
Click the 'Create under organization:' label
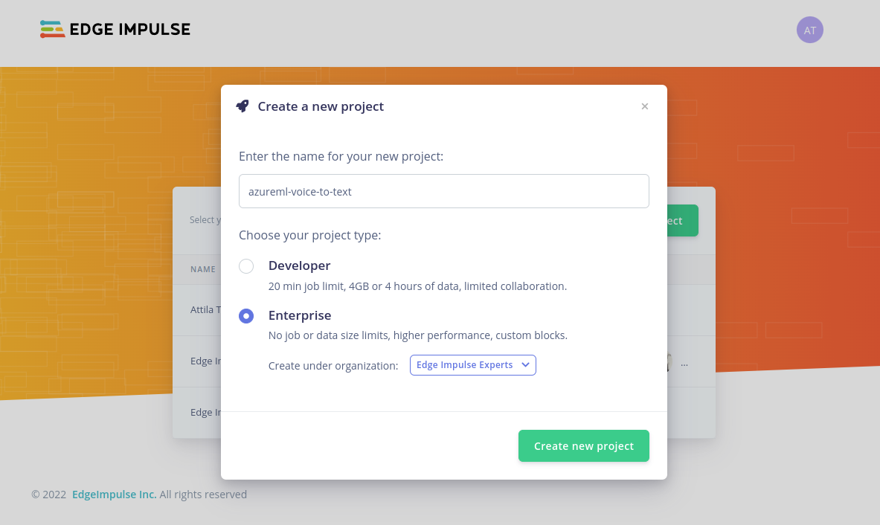[333, 366]
